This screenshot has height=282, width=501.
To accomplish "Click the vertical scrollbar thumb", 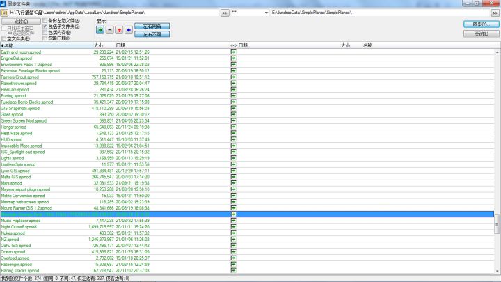I will click(x=497, y=224).
